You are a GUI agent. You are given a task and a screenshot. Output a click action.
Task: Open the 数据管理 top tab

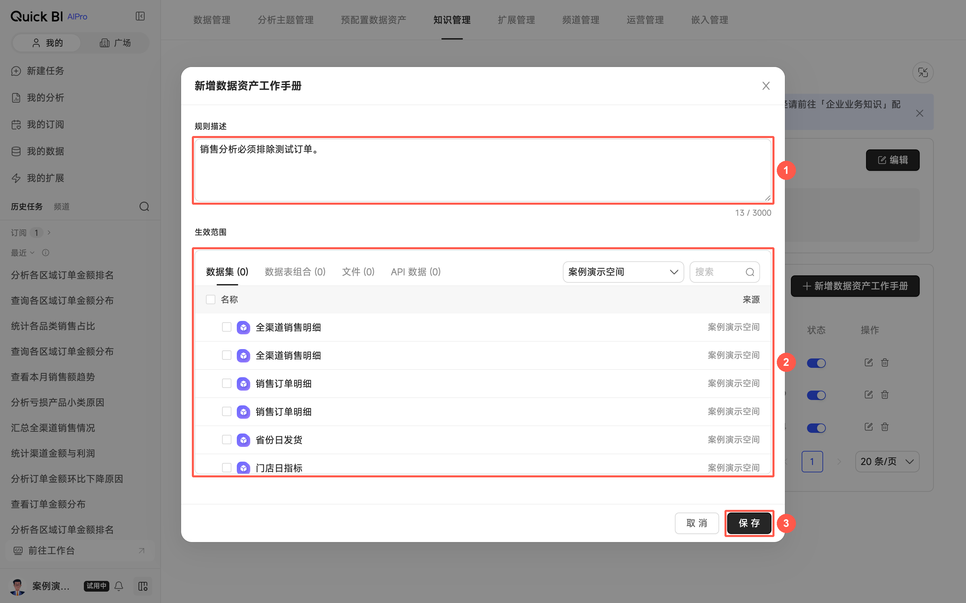coord(212,20)
